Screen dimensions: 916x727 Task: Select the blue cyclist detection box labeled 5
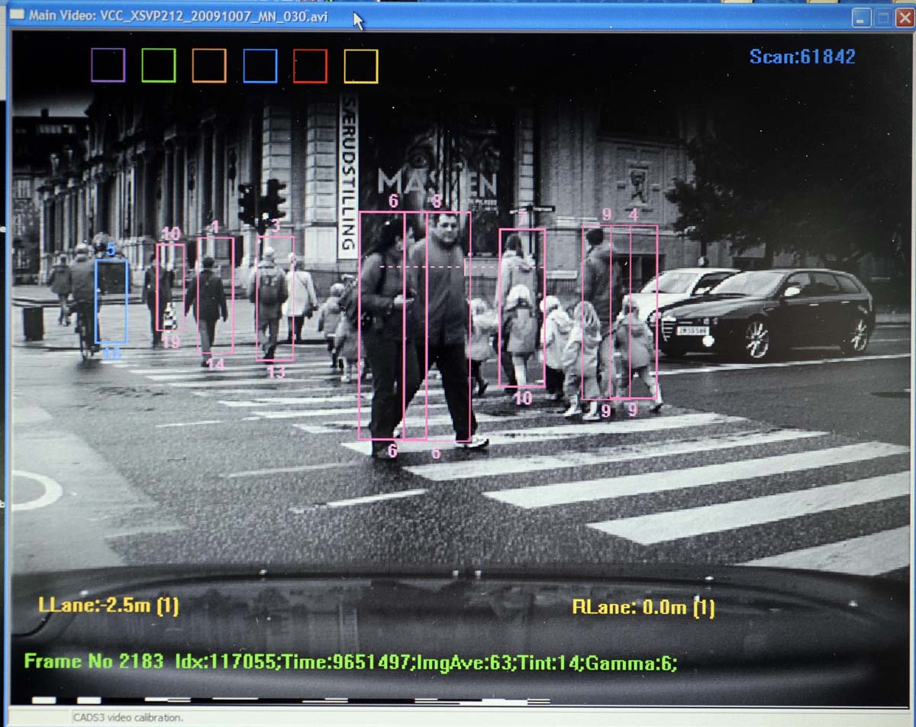point(111,302)
